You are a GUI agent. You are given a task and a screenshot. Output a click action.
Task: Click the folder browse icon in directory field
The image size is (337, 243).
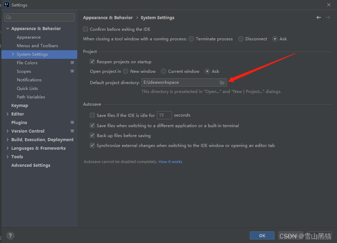[222, 82]
